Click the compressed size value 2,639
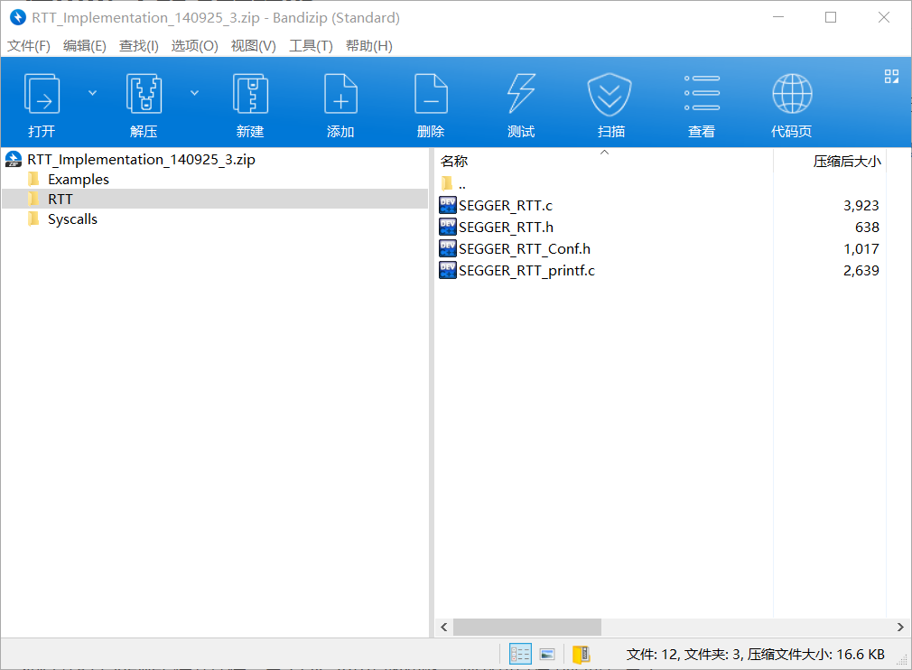912x670 pixels. tap(861, 271)
